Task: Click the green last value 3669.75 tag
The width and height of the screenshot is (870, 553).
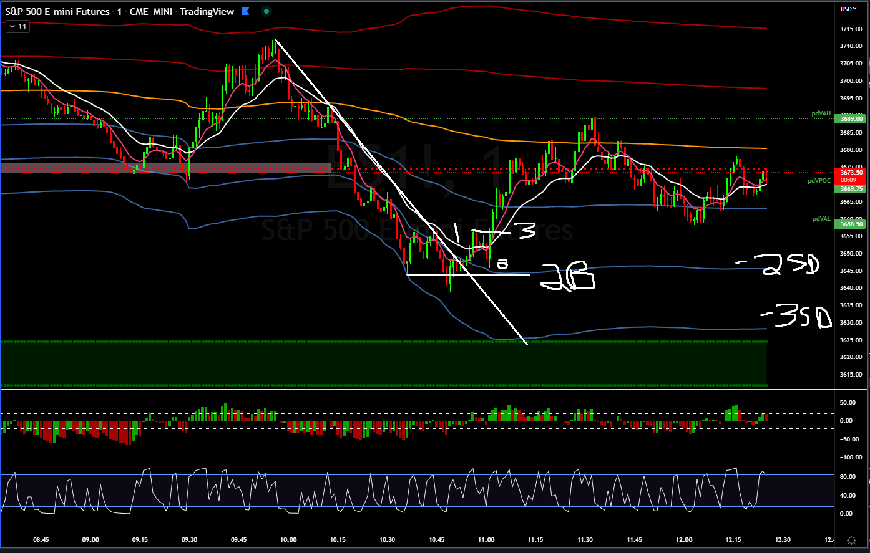Action: pos(850,188)
